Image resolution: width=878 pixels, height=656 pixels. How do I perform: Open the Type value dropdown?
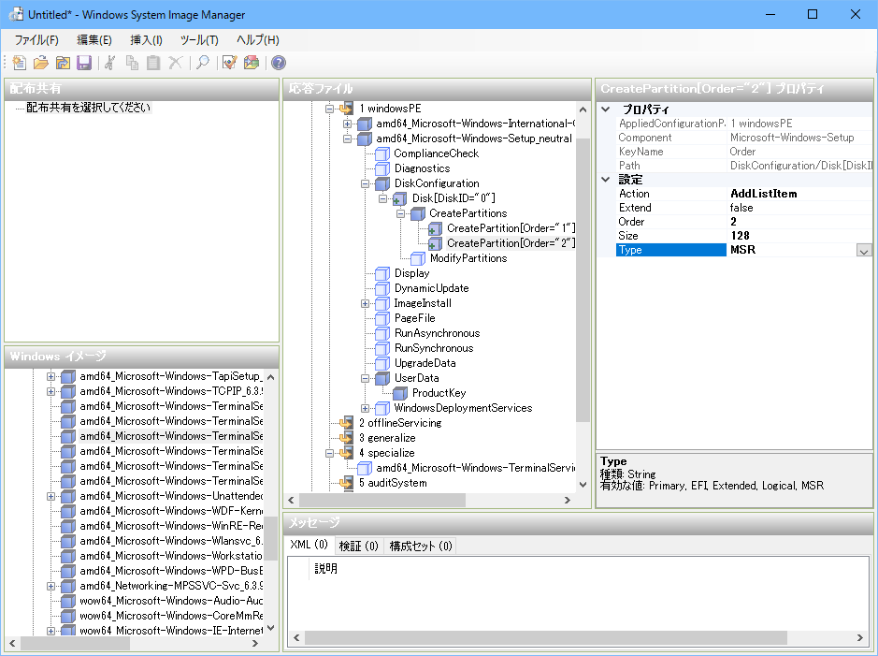click(863, 251)
